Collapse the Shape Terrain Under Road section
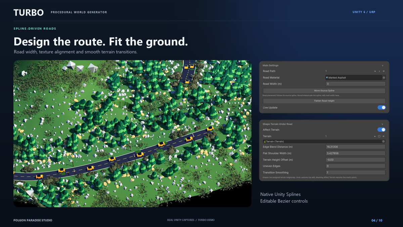This screenshot has height=227, width=403. (x=383, y=124)
